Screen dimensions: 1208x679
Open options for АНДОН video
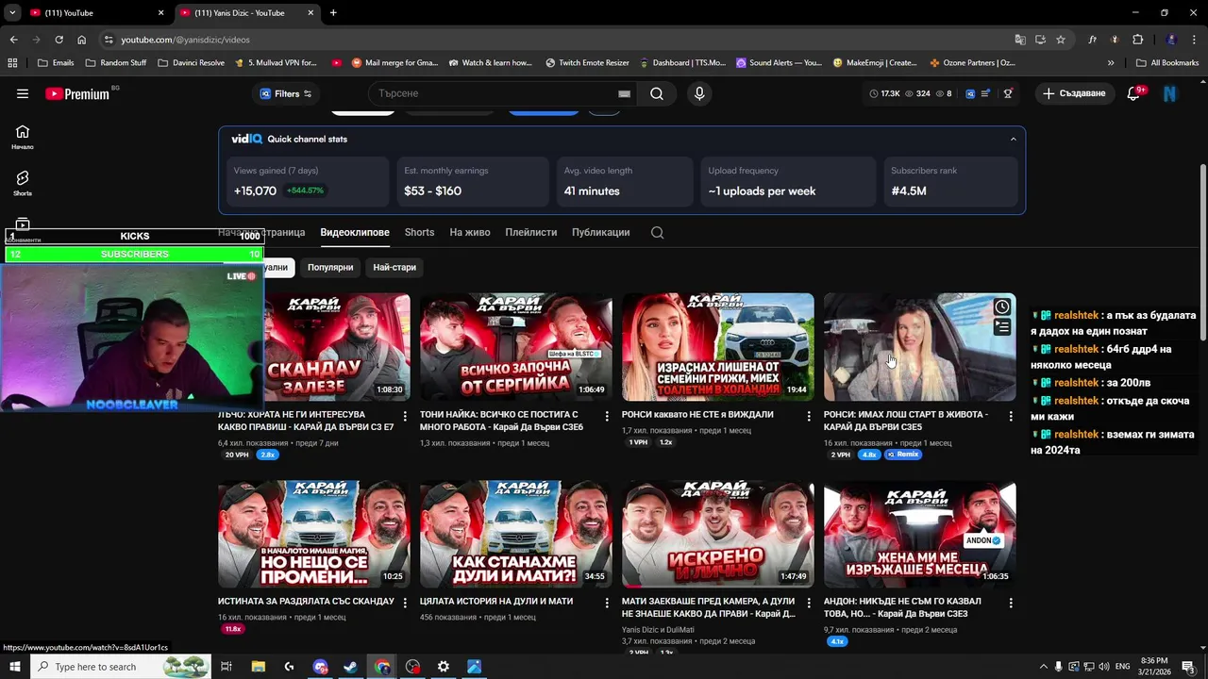pyautogui.click(x=1011, y=603)
